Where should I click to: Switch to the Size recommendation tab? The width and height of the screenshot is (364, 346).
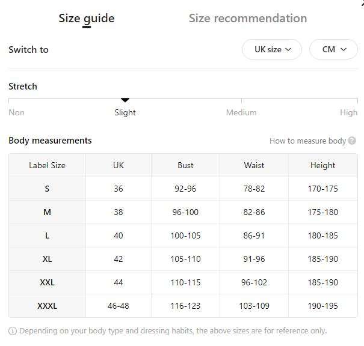point(248,18)
